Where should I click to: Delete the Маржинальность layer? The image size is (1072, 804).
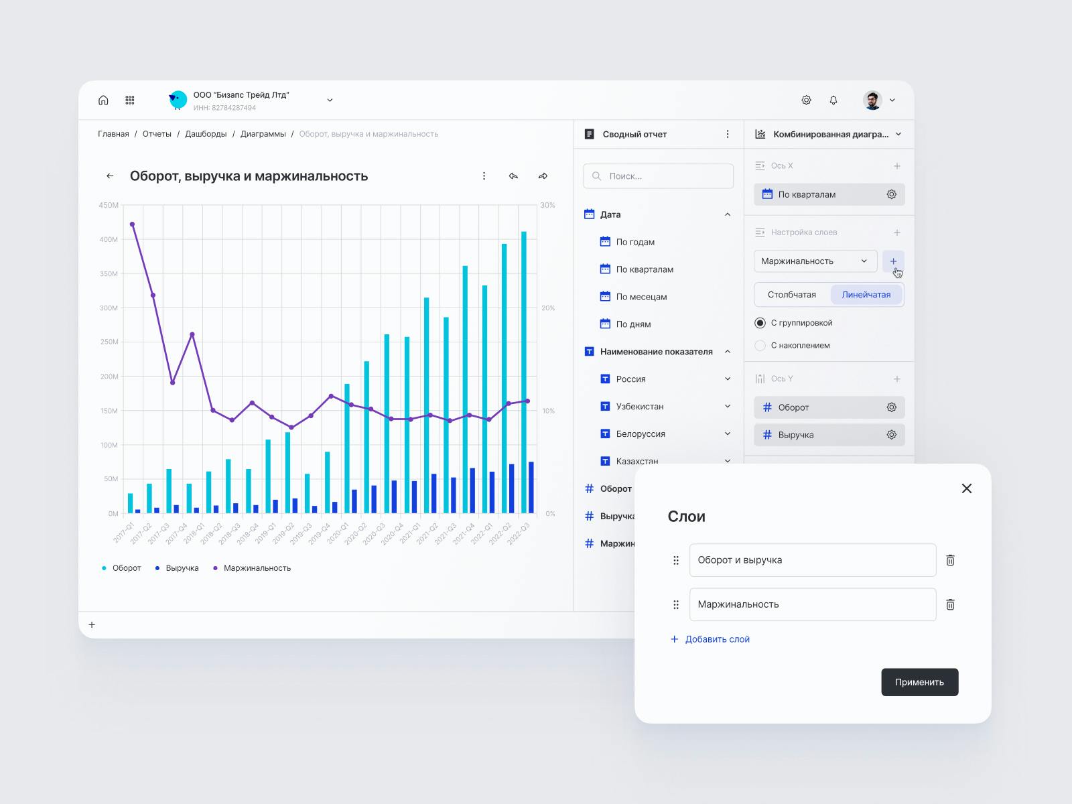tap(950, 604)
